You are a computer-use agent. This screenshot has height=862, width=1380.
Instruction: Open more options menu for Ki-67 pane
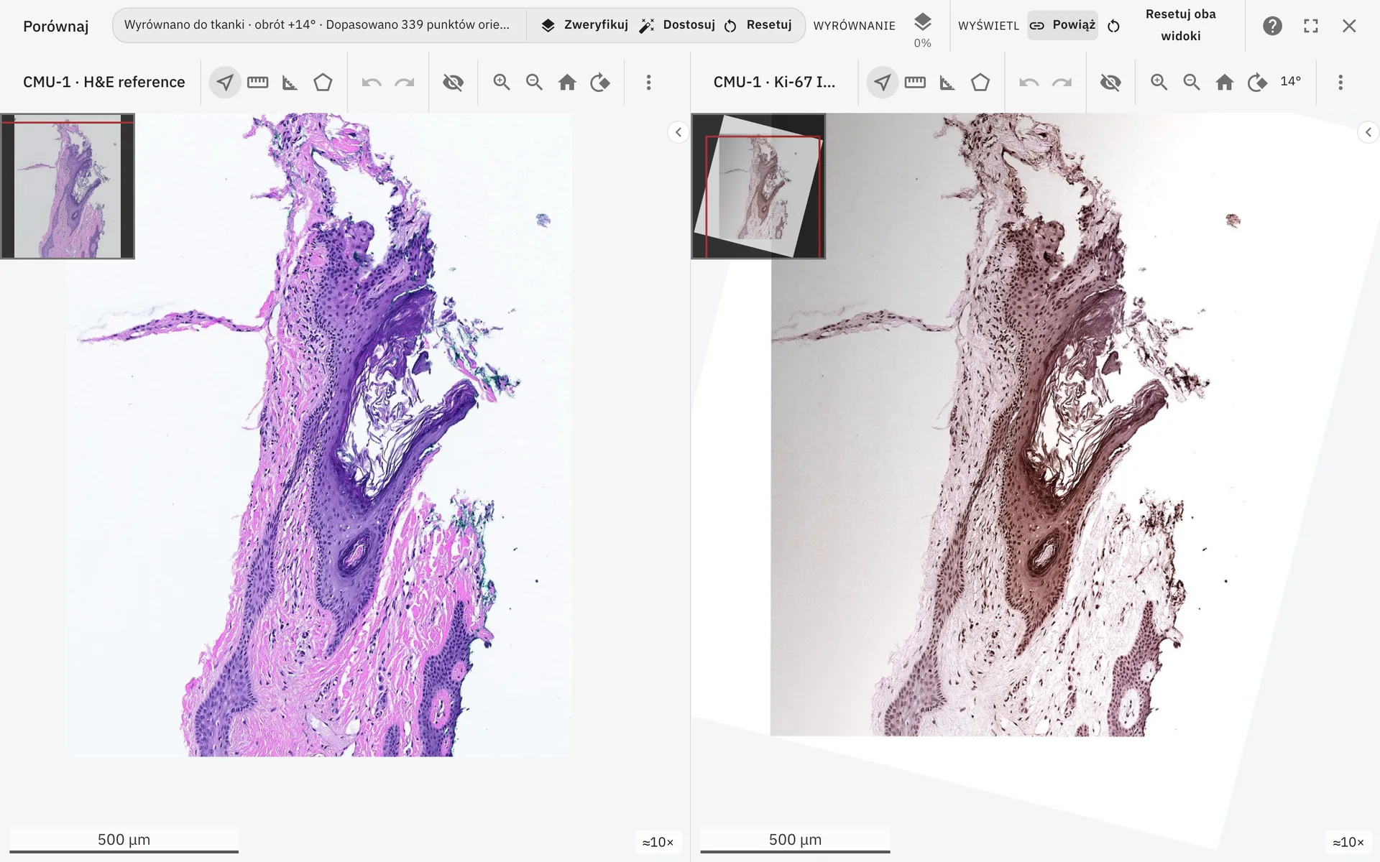1340,83
